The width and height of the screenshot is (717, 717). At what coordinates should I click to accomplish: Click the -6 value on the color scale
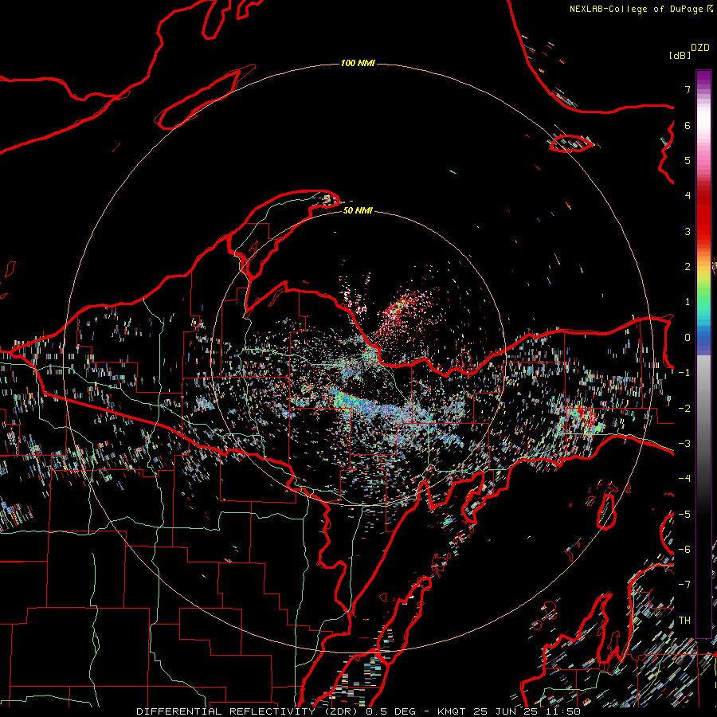pyautogui.click(x=684, y=549)
